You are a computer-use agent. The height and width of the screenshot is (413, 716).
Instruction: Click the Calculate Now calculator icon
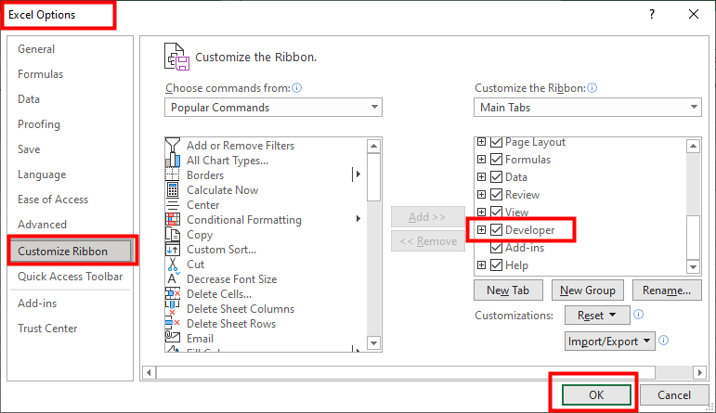pyautogui.click(x=173, y=190)
